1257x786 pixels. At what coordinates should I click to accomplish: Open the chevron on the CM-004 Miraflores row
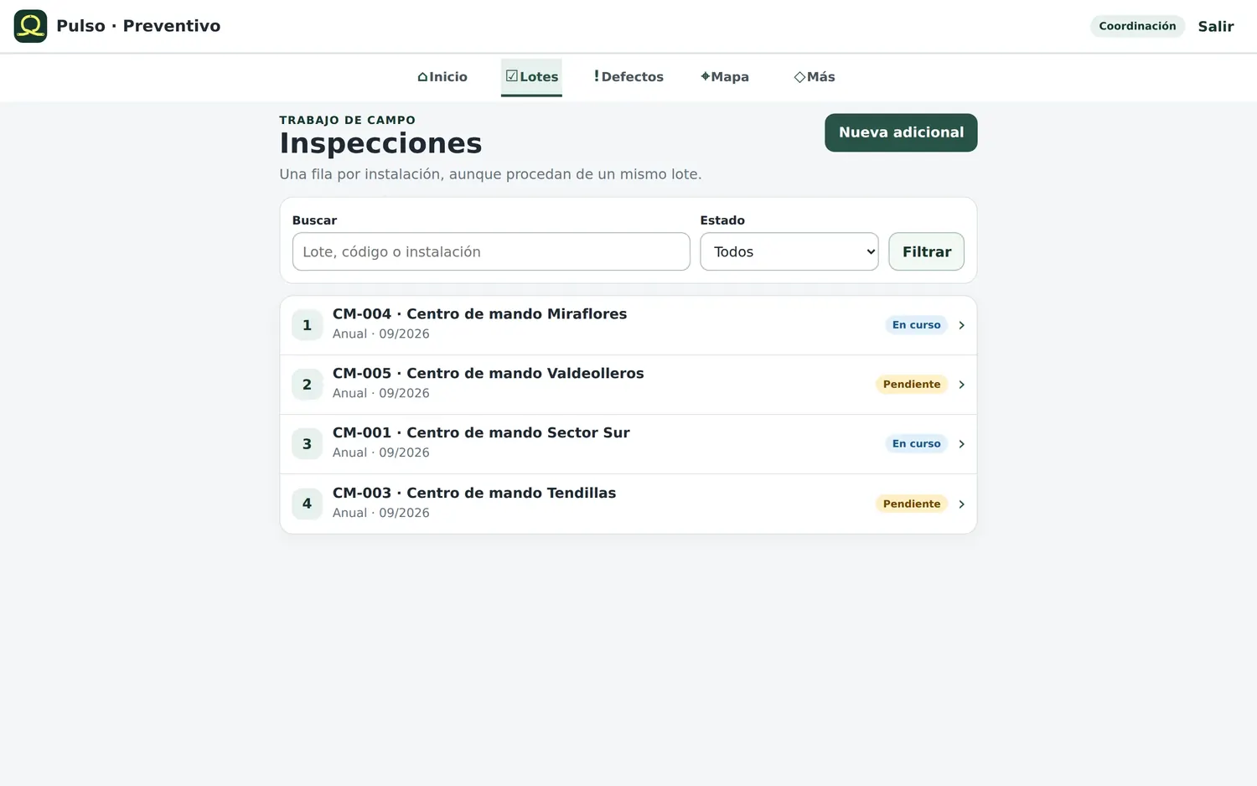(961, 325)
